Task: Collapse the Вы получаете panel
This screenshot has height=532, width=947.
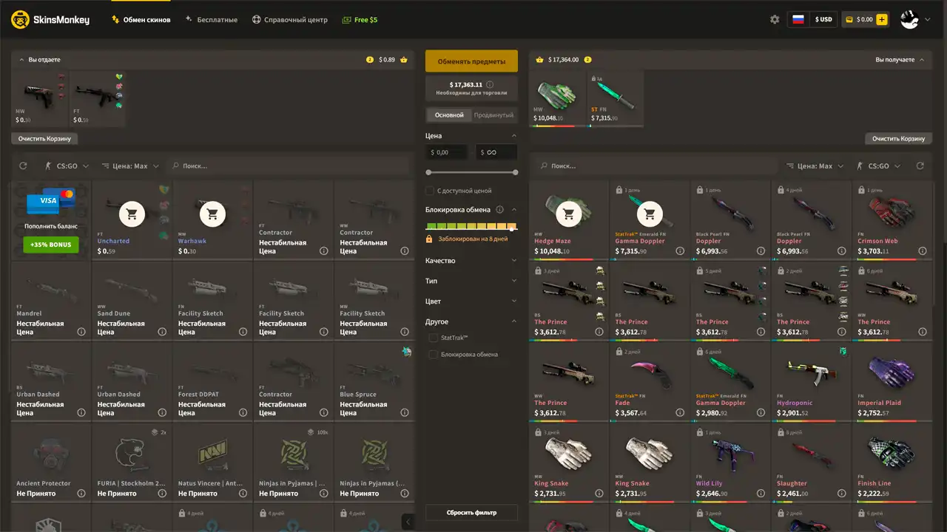Action: point(922,59)
